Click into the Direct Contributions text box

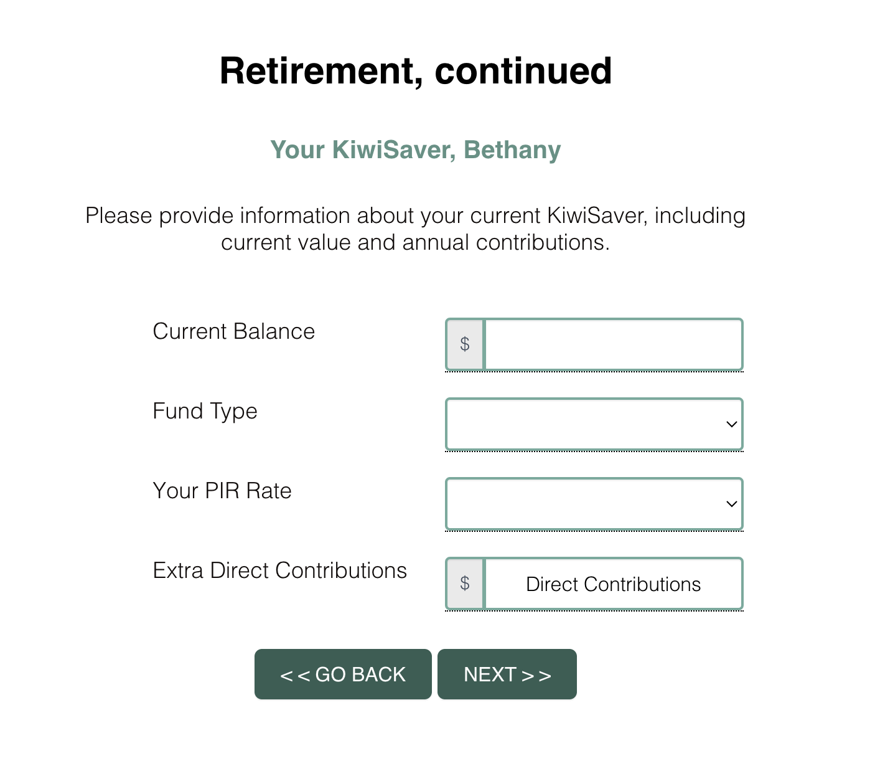[613, 584]
